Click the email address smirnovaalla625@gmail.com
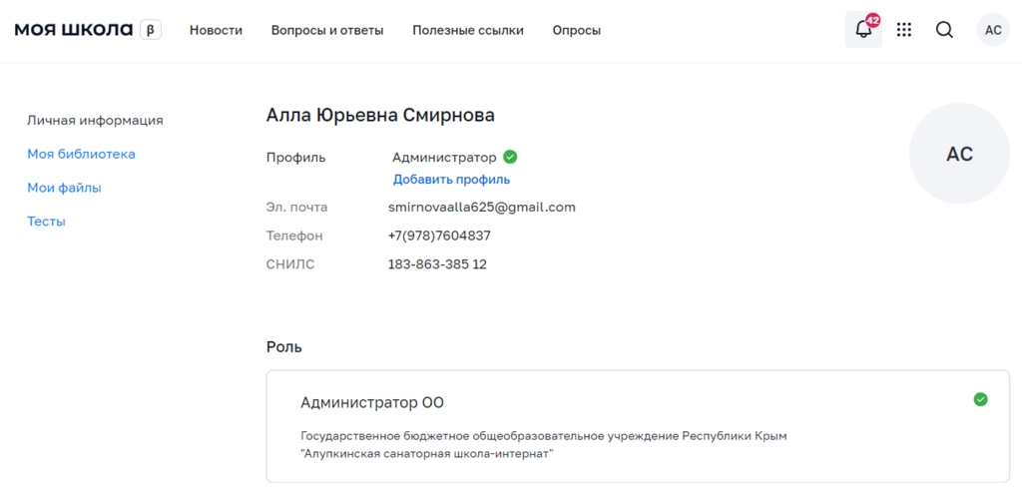Viewport: 1022px width, 492px height. tap(482, 208)
